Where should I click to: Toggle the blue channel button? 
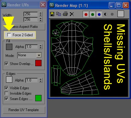point(99,14)
